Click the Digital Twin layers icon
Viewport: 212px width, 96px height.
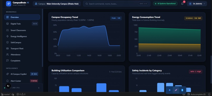(8, 24)
